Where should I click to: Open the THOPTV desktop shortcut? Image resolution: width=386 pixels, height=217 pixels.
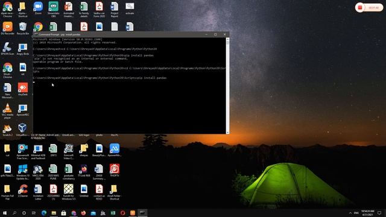115,171
